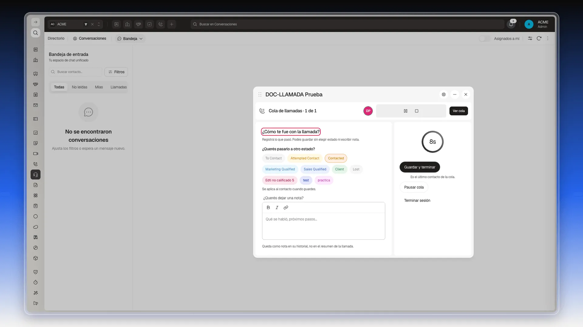This screenshot has height=327, width=583.
Task: Click into the note text area
Action: click(x=323, y=226)
